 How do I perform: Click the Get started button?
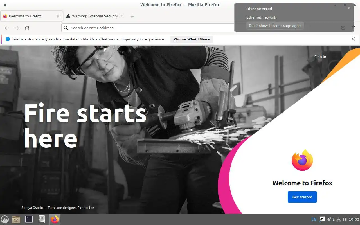[x=302, y=197]
